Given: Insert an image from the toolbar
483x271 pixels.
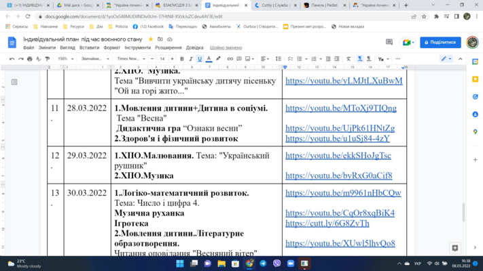Looking at the screenshot, I should pos(248,59).
